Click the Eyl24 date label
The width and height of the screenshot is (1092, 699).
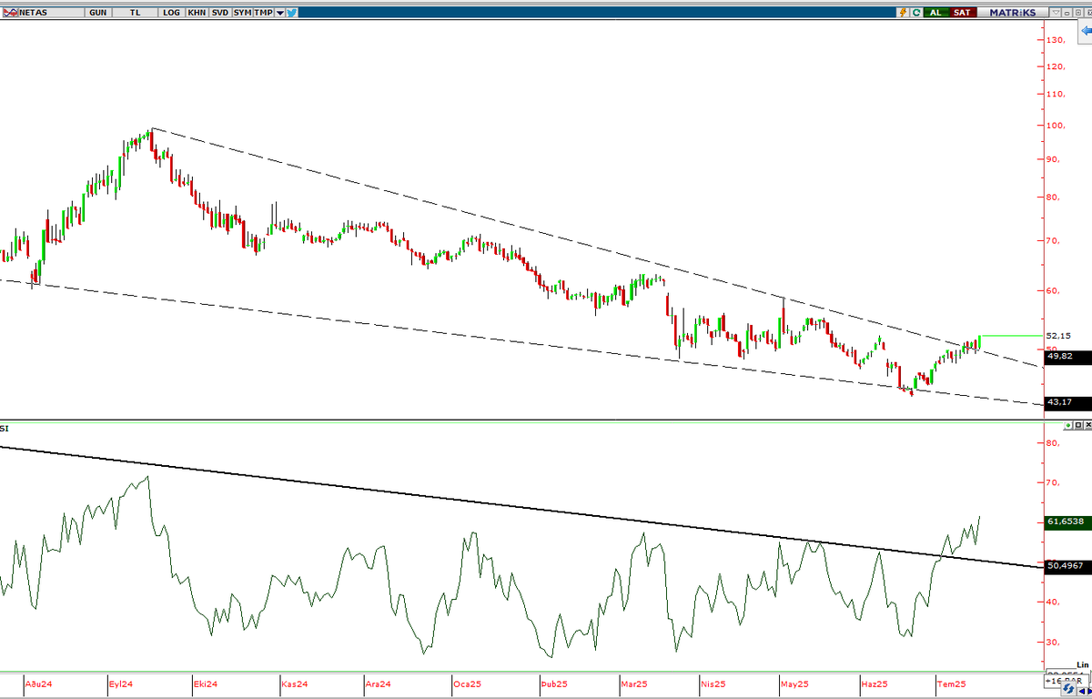(121, 684)
